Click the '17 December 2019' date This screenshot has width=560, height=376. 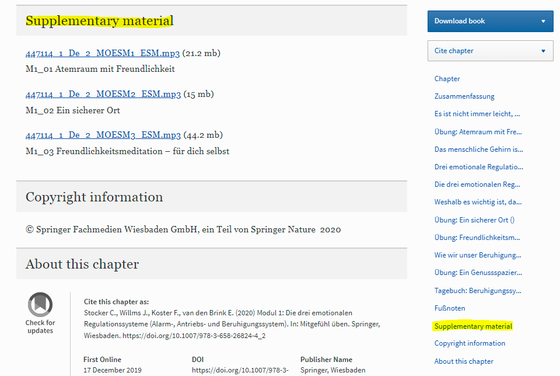coord(113,370)
